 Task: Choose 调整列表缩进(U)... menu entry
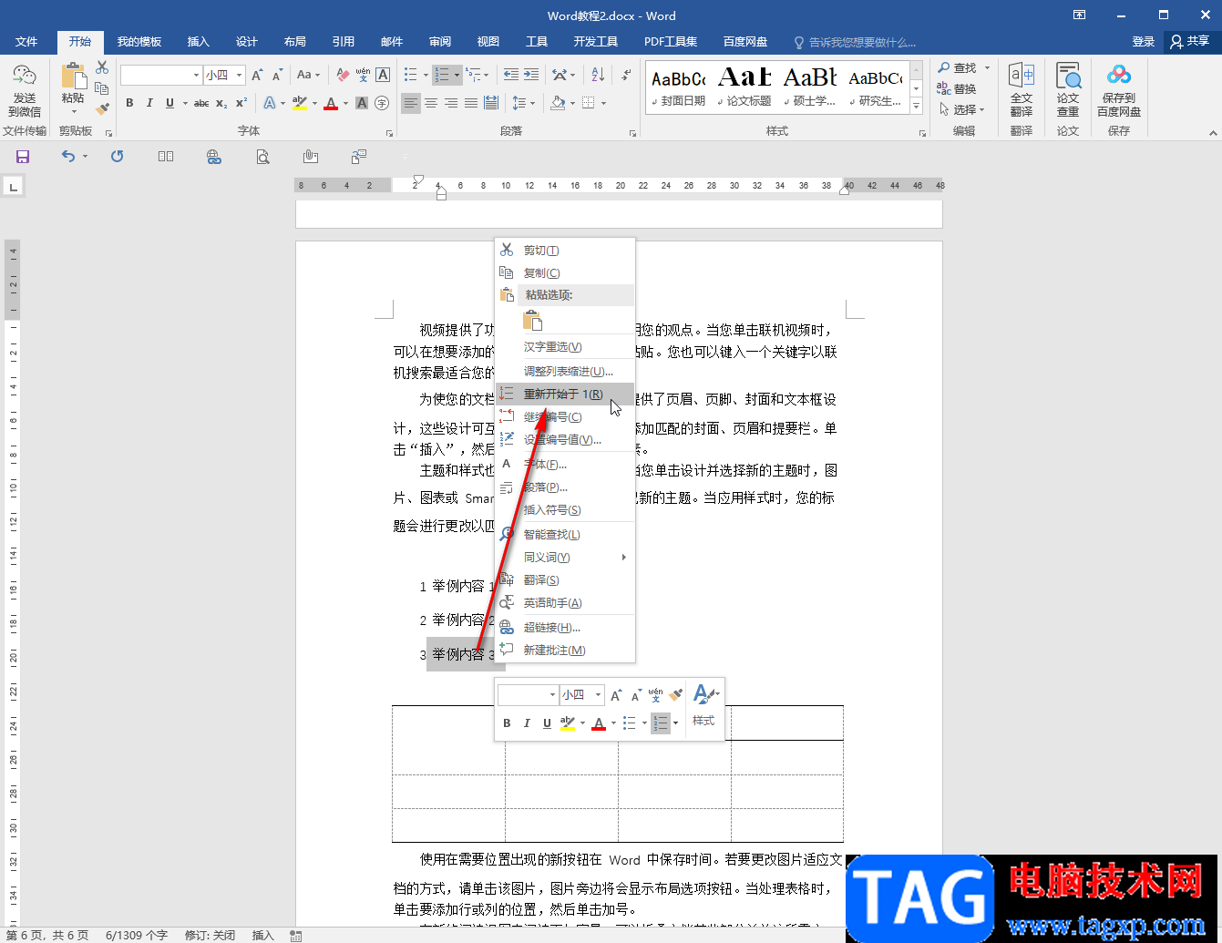564,372
